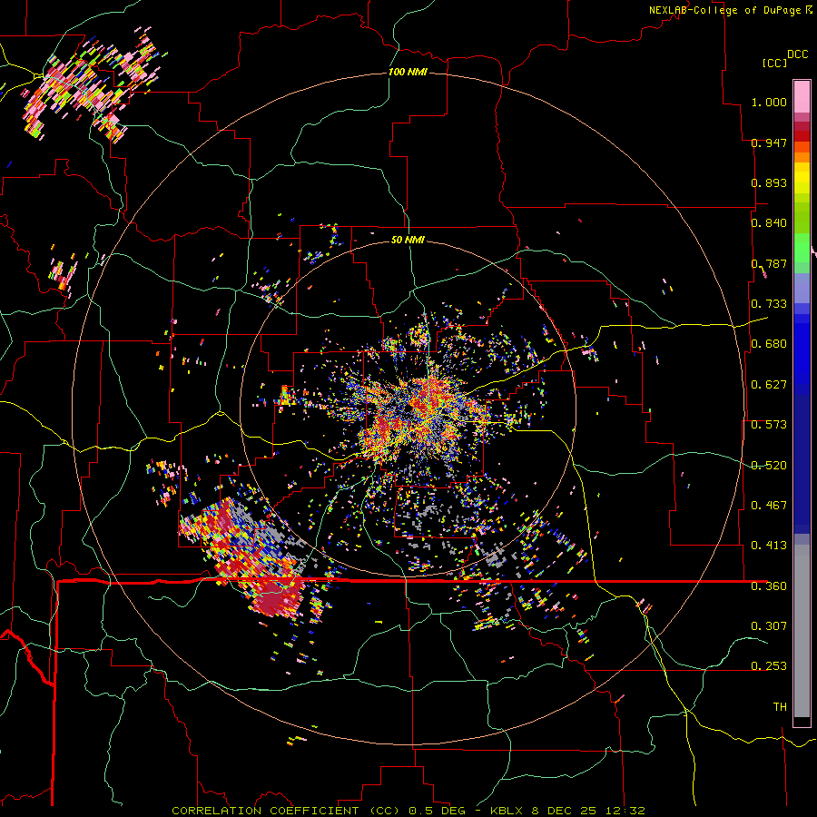
Task: Click the 12:32 timestamp in the caption
Action: (625, 811)
